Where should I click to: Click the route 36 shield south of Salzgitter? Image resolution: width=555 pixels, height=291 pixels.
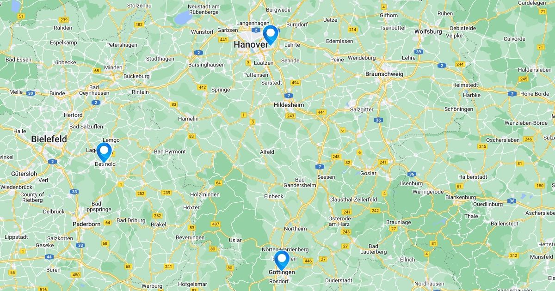(x=378, y=120)
